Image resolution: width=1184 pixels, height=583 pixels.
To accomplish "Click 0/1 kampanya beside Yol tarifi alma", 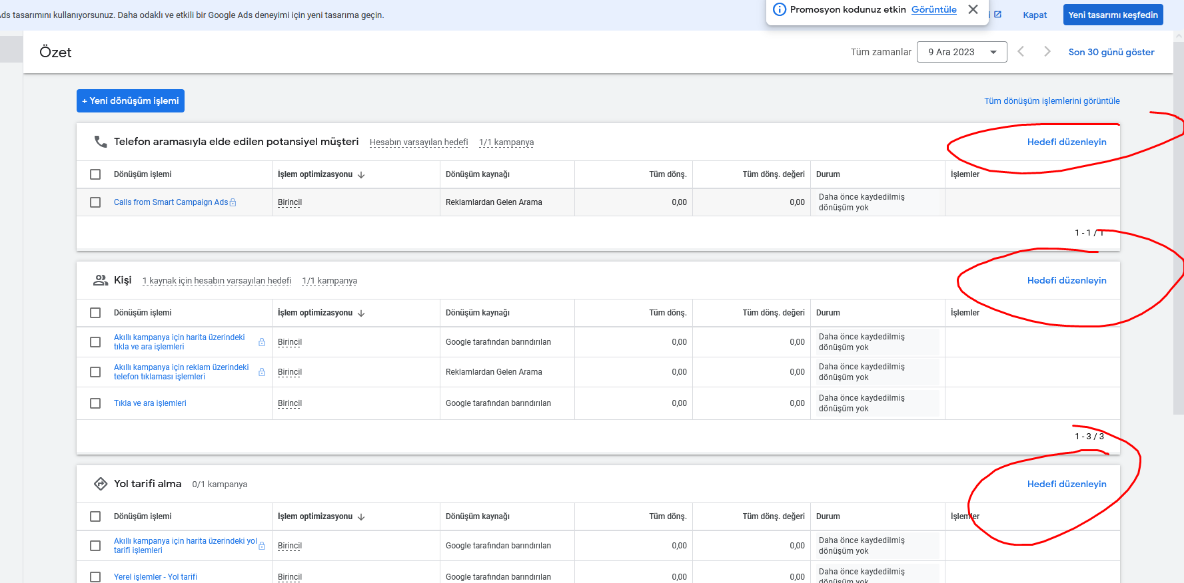I will click(219, 485).
